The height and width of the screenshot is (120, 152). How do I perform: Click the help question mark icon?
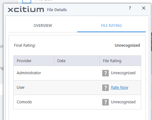[x=130, y=8]
